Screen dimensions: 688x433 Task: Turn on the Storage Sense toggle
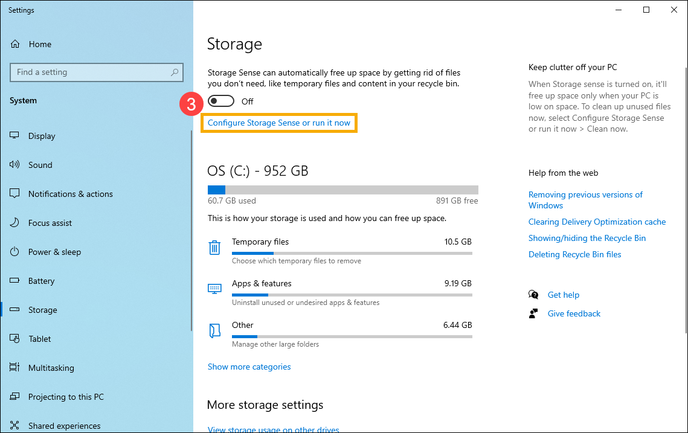point(221,101)
